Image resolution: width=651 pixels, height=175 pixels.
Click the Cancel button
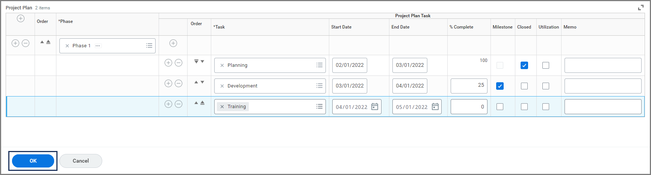pos(80,161)
